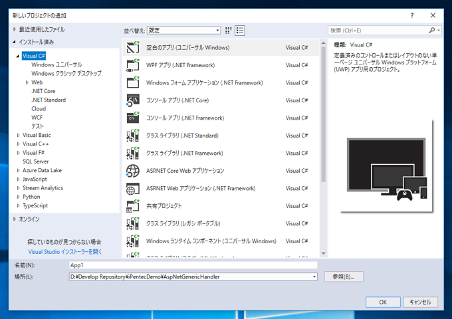Viewport: 452px width, 319px height.
Task: Choose ASP.NET Web application (.NET Framework) icon
Action: (x=133, y=188)
